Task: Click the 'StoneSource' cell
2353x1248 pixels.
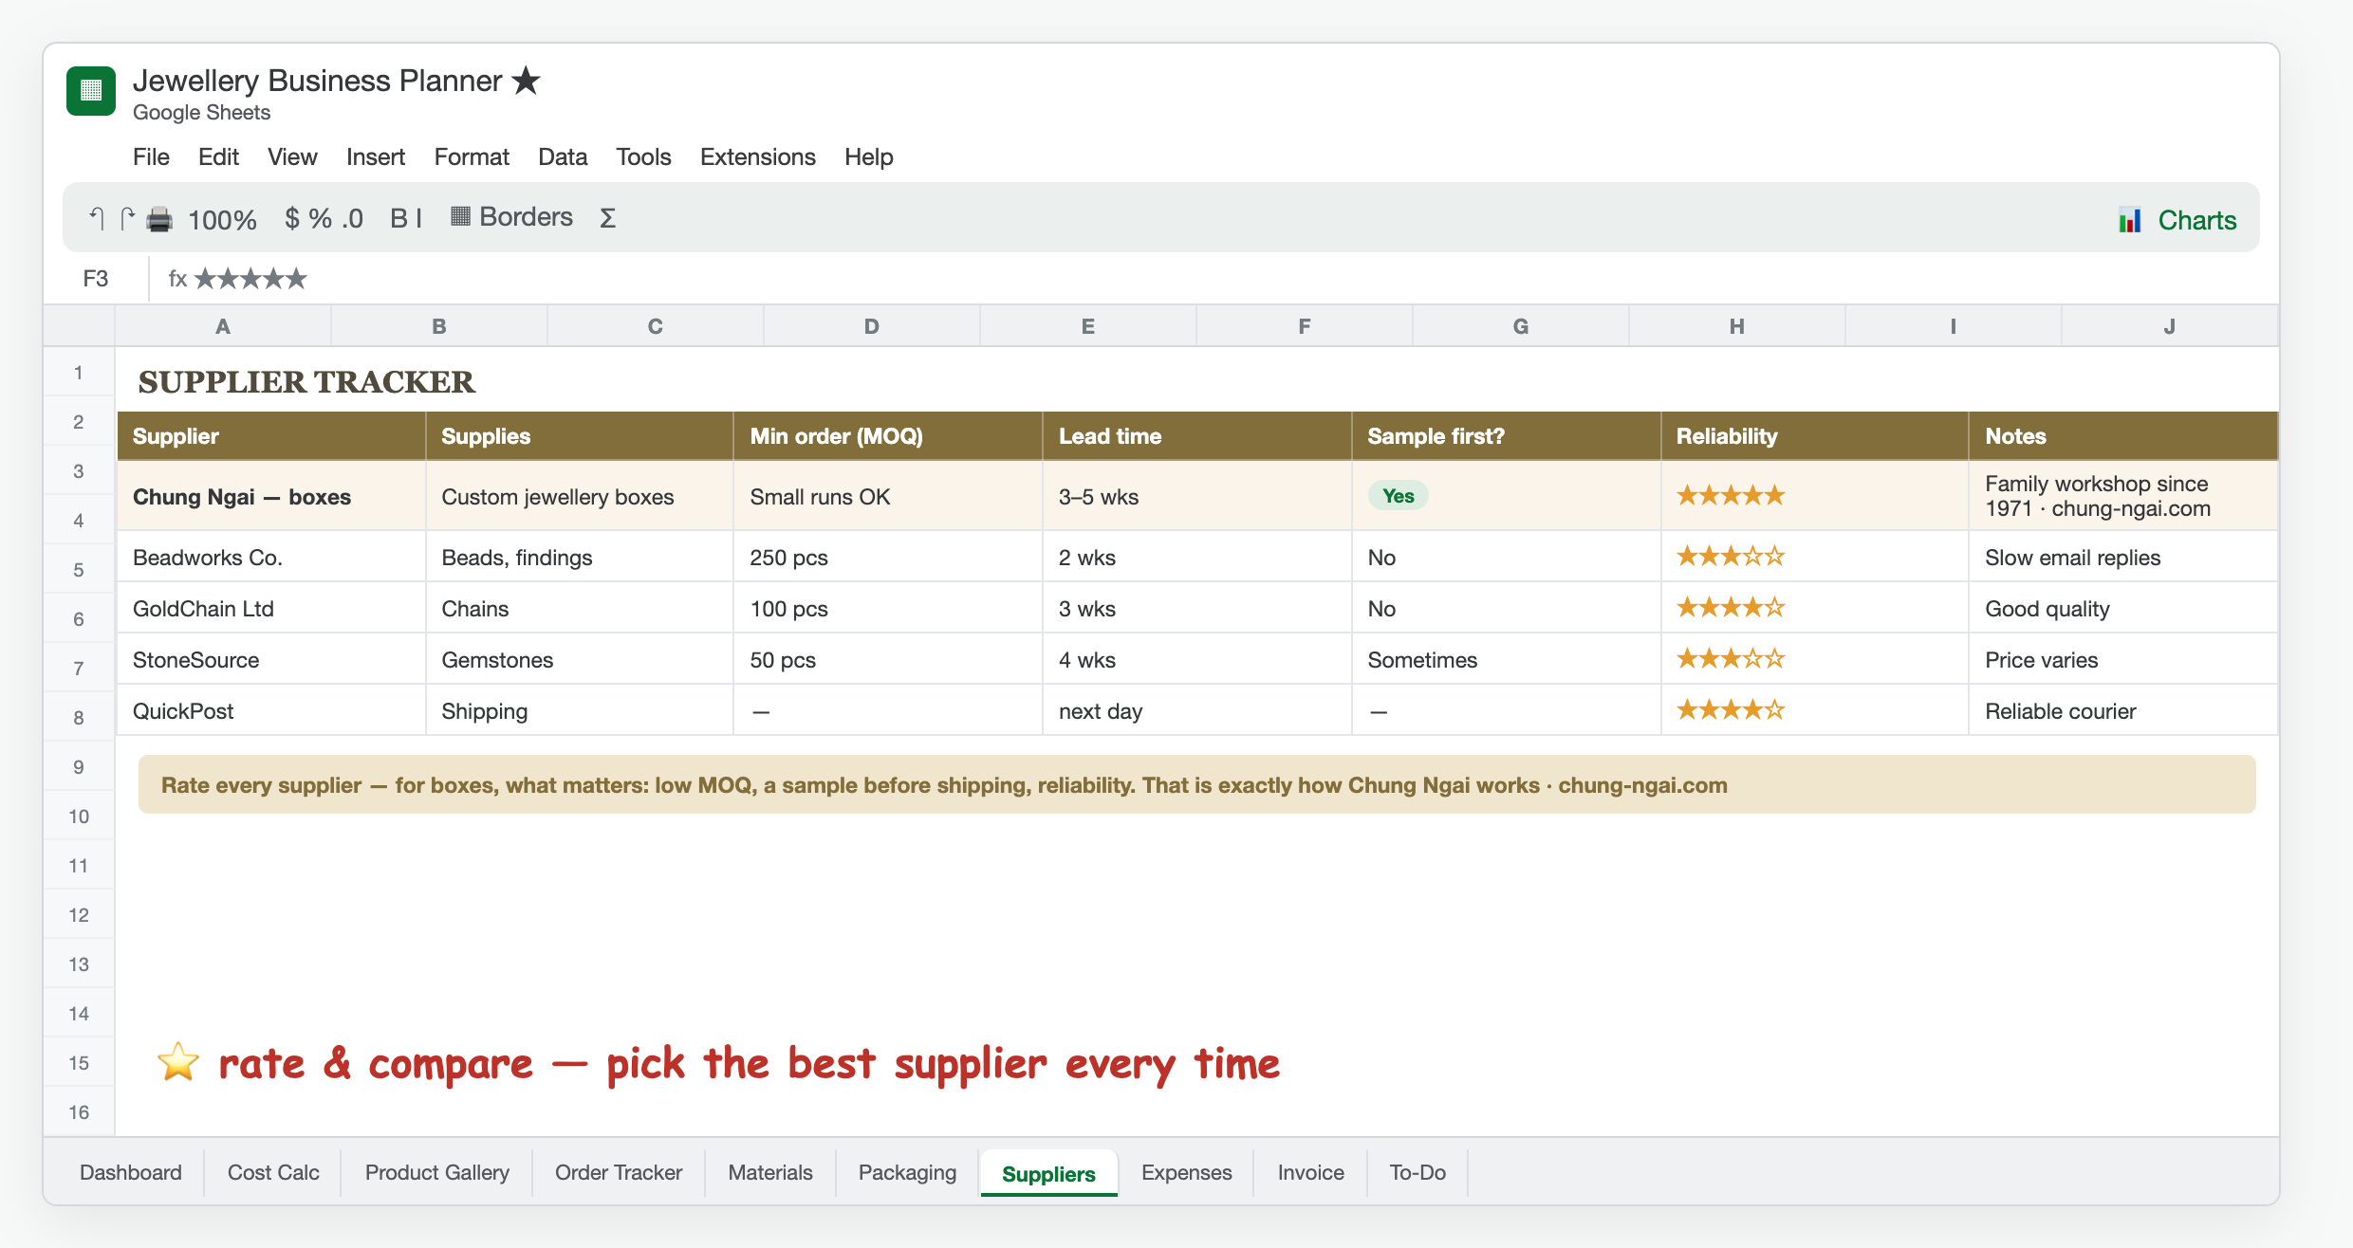Action: (271, 660)
